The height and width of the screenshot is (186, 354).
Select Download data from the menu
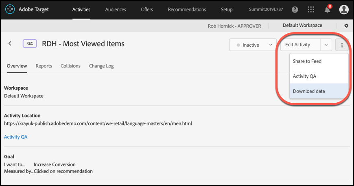[309, 91]
